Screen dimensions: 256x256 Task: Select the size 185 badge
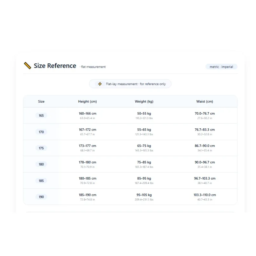click(41, 181)
